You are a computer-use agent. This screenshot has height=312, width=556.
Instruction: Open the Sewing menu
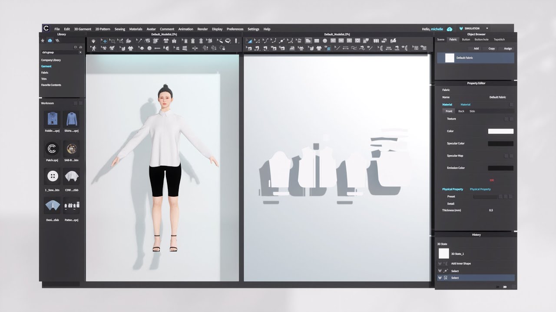tap(119, 29)
